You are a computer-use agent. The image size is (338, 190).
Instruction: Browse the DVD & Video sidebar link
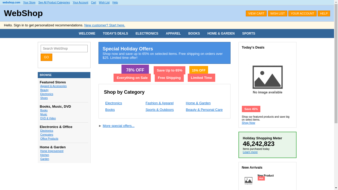[48, 118]
